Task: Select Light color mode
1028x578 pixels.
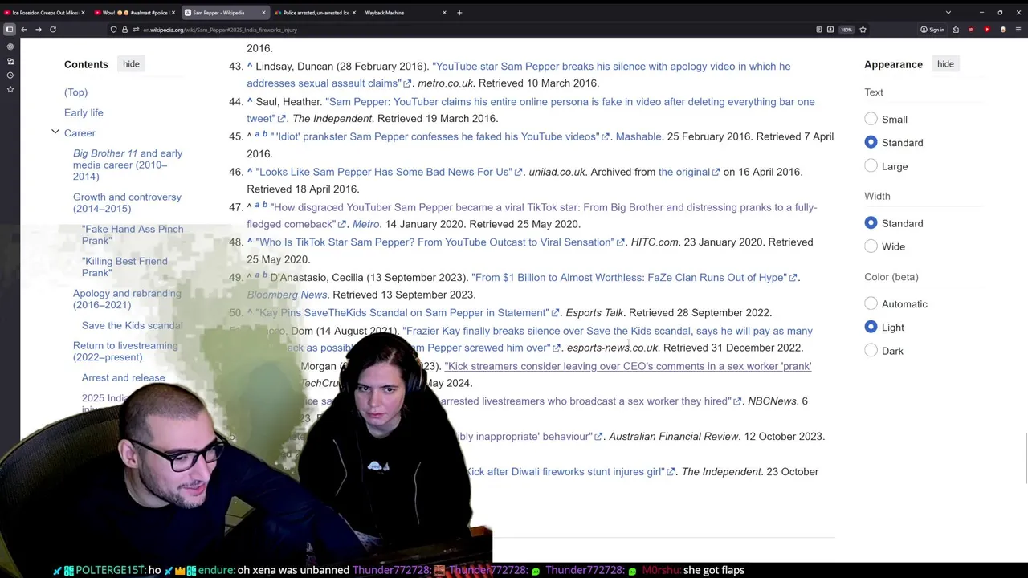Action: coord(871,327)
